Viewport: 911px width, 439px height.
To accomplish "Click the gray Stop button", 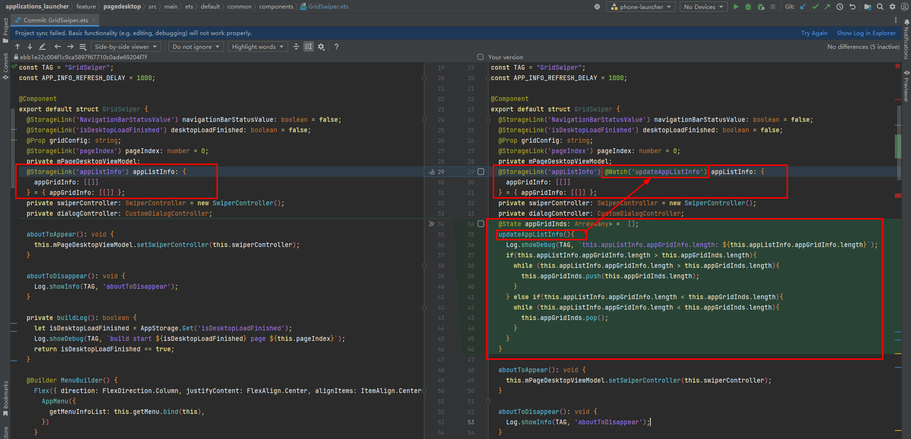I will coord(773,7).
